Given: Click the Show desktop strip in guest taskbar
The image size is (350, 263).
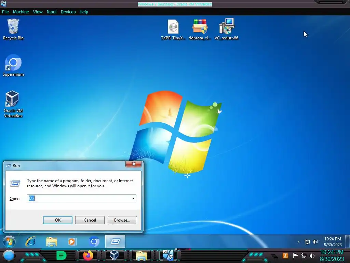Looking at the screenshot, I should [347, 241].
